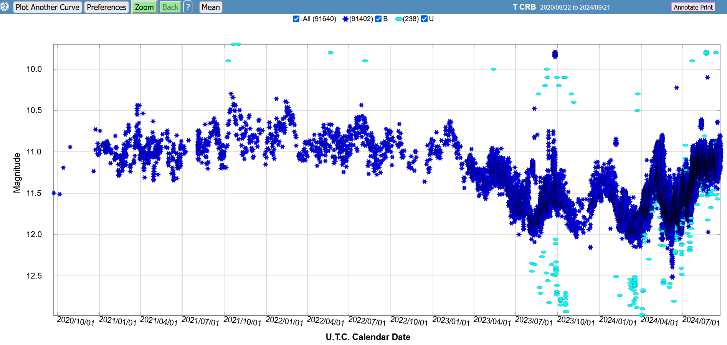Screen dimensions: 727x345
Task: Click the Back button
Action: click(x=170, y=7)
